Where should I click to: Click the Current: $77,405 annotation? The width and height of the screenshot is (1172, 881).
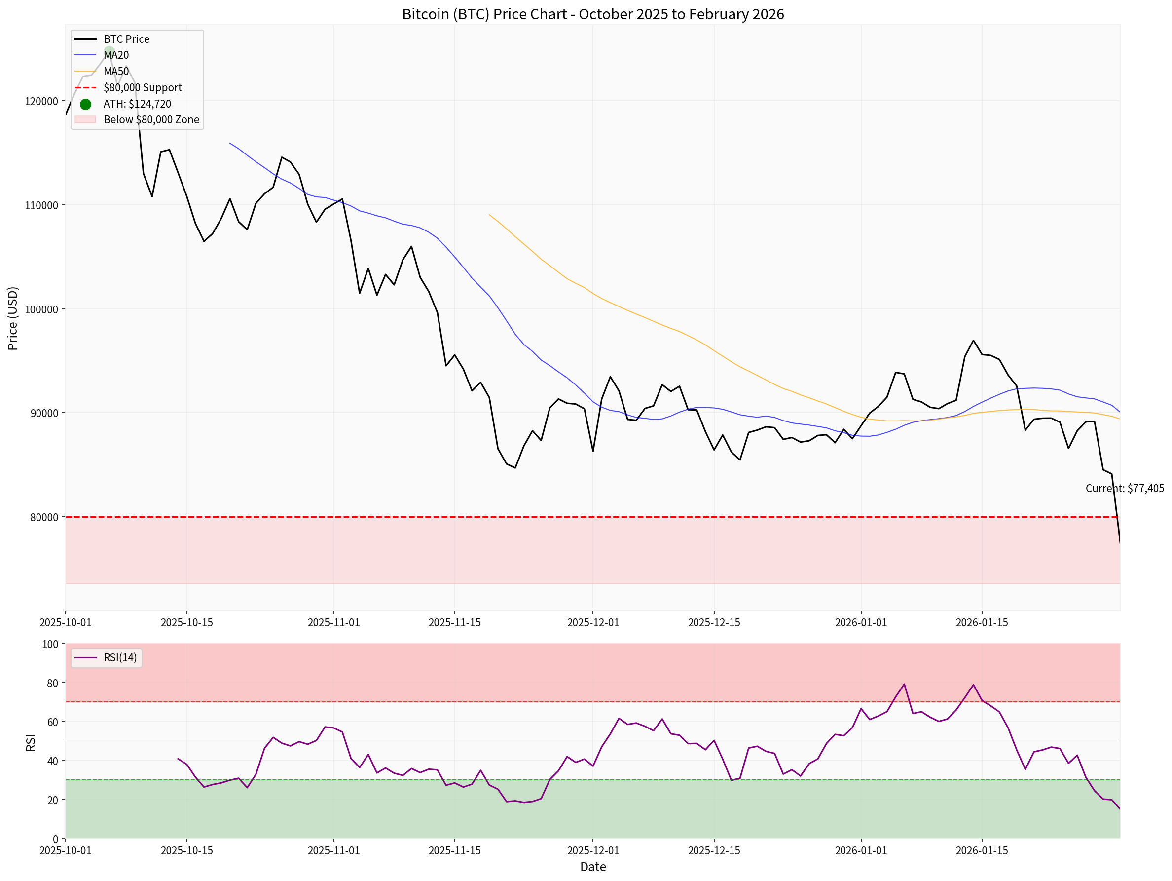[1124, 488]
